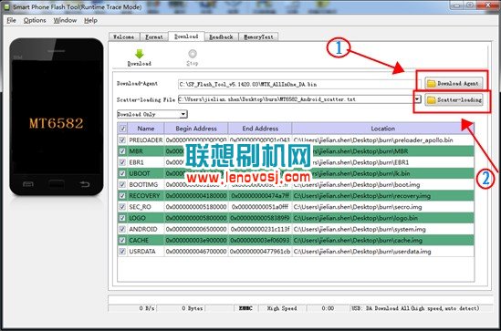Viewport: 501px width, 331px height.
Task: Uncheck the MBR row checkbox
Action: (x=122, y=151)
